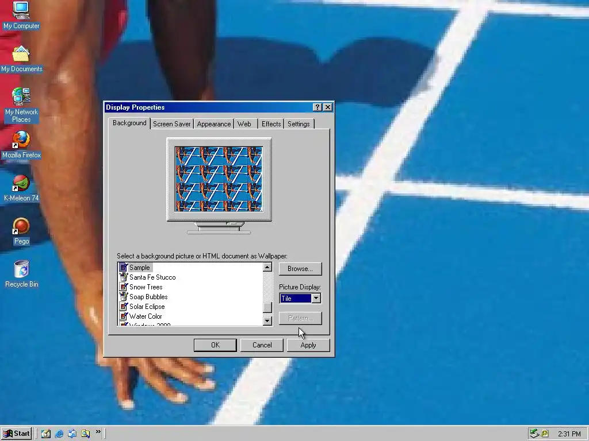
Task: Click the Cancel button
Action: point(262,345)
